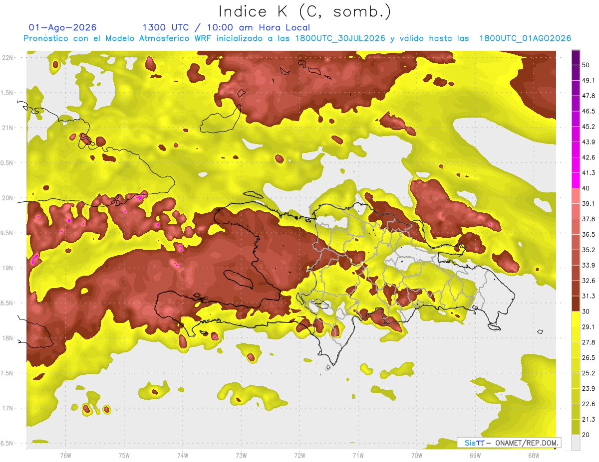Click legend value "27.8"
Screen dimensions: 599x462
(x=589, y=342)
